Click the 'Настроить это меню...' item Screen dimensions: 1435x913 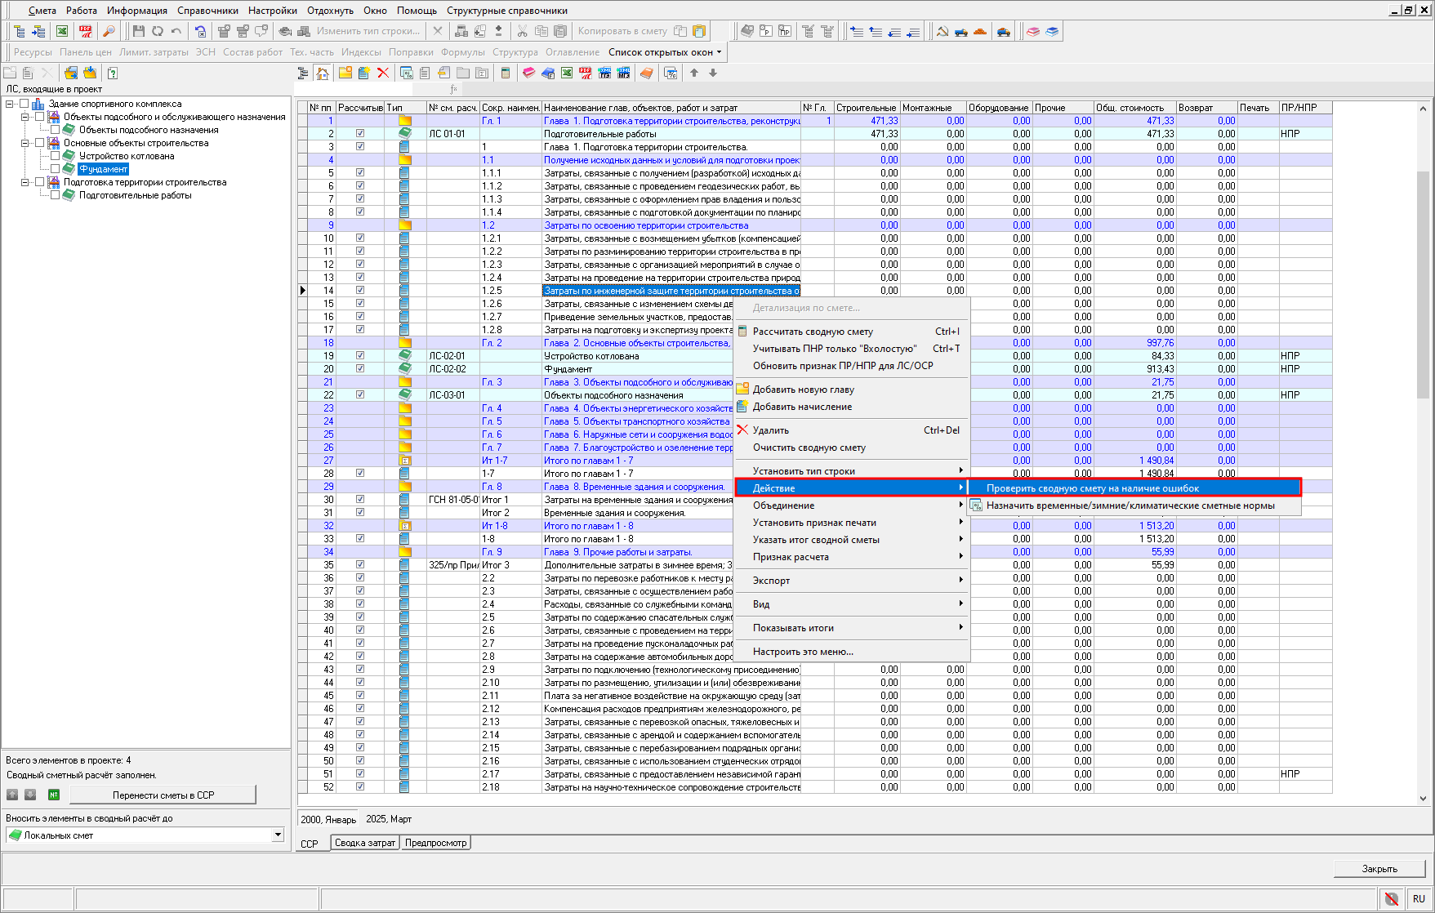[852, 652]
